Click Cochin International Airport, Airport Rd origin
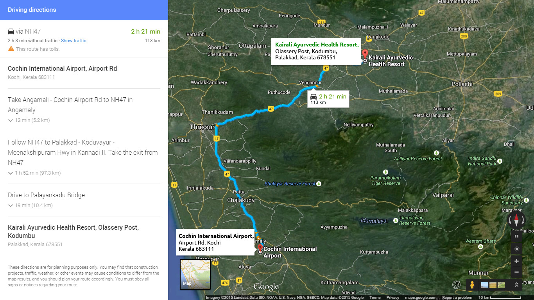This screenshot has width=534, height=300. click(62, 69)
